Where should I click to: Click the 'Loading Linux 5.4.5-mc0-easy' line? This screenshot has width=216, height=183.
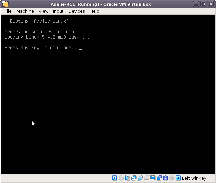47,37
